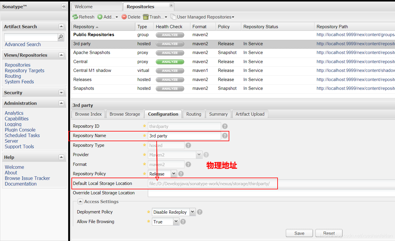395x241 pixels.
Task: Click Analyze for Public Repositories
Action: point(170,35)
